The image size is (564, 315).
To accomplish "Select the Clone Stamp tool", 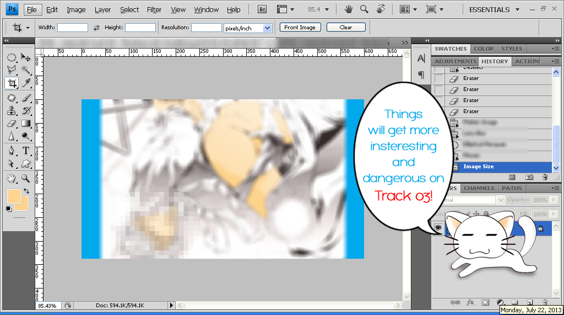I will (x=12, y=111).
